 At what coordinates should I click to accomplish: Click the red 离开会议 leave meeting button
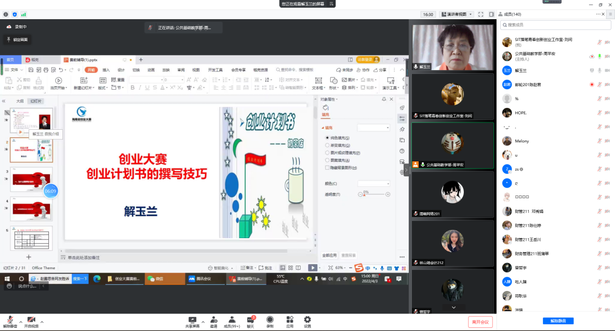(x=480, y=322)
